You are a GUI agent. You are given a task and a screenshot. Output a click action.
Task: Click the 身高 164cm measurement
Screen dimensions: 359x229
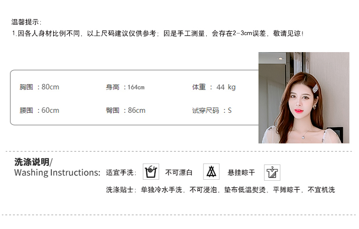click(125, 87)
